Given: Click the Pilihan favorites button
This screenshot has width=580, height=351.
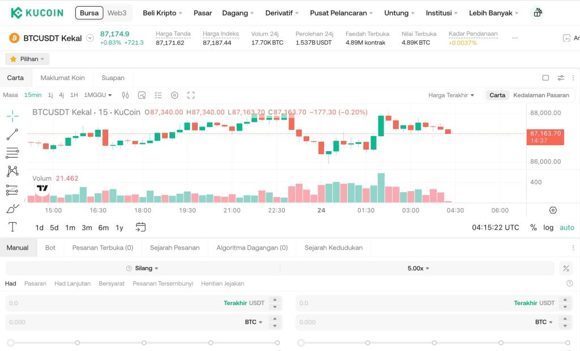Looking at the screenshot, I should pyautogui.click(x=27, y=58).
